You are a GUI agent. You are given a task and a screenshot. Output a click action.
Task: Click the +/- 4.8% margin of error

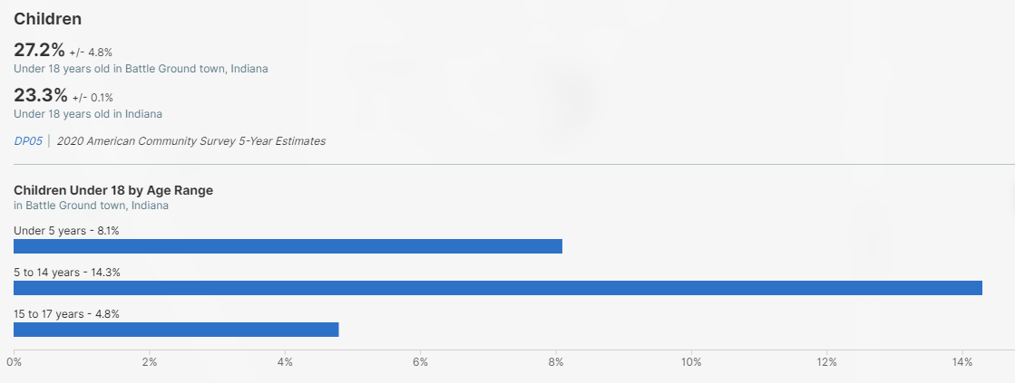click(x=91, y=53)
